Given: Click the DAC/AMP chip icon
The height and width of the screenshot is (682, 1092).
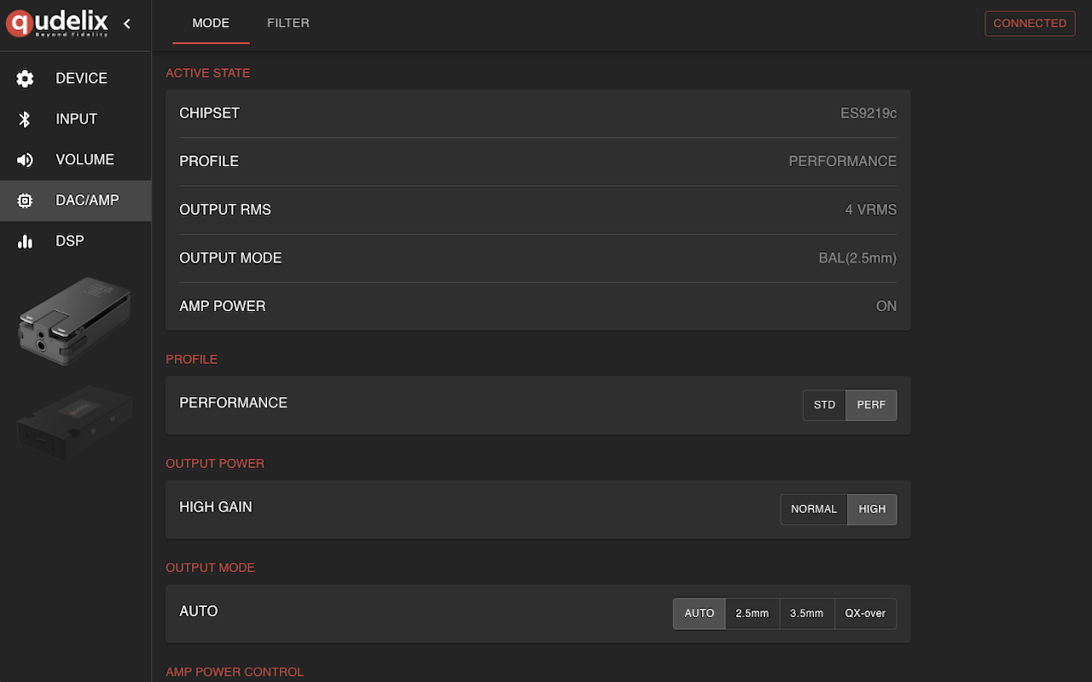Looking at the screenshot, I should tap(25, 201).
